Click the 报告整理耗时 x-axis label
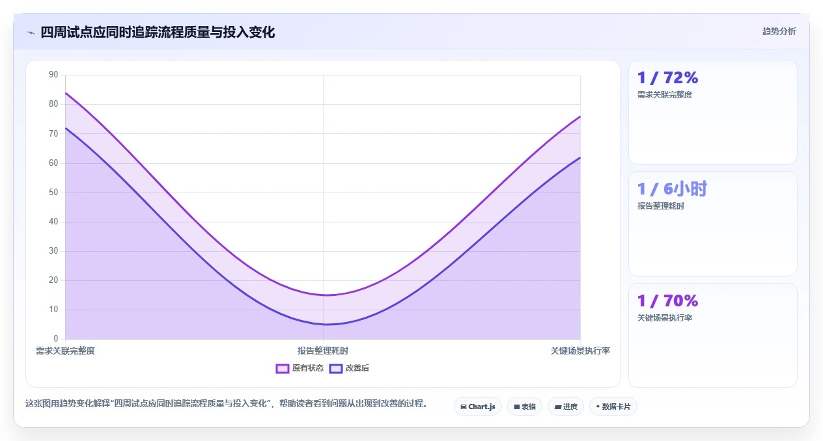This screenshot has width=823, height=441. [x=323, y=351]
